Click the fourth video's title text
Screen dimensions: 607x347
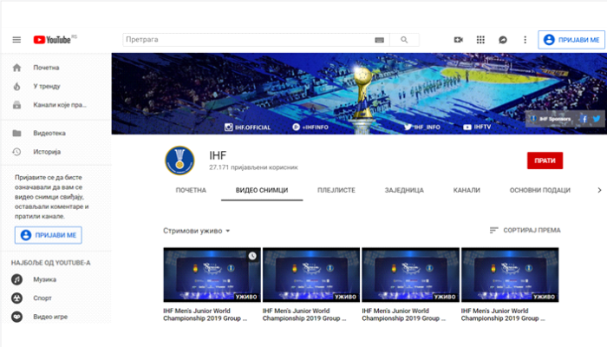pos(503,314)
